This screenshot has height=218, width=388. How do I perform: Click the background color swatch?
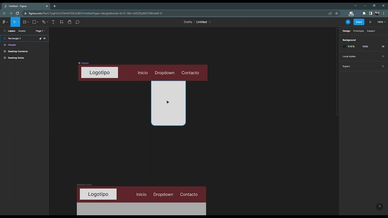(x=344, y=47)
